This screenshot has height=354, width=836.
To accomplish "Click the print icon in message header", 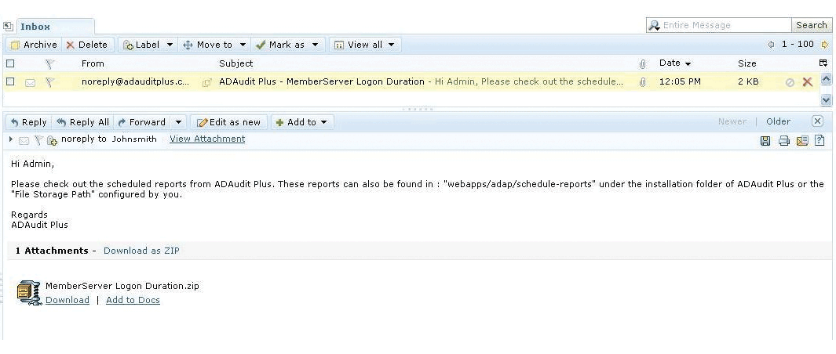I will tap(783, 141).
